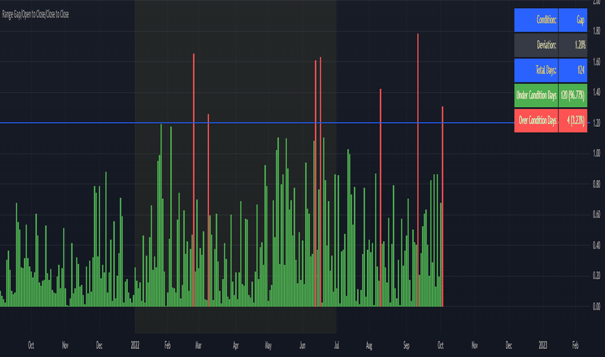Image resolution: width=605 pixels, height=357 pixels.
Task: Click the red bar in mid August
Action: click(380, 197)
